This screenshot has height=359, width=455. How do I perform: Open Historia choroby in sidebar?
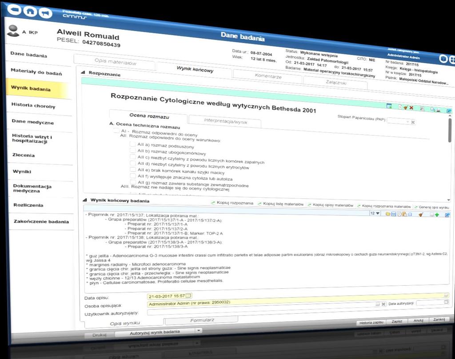tap(34, 106)
